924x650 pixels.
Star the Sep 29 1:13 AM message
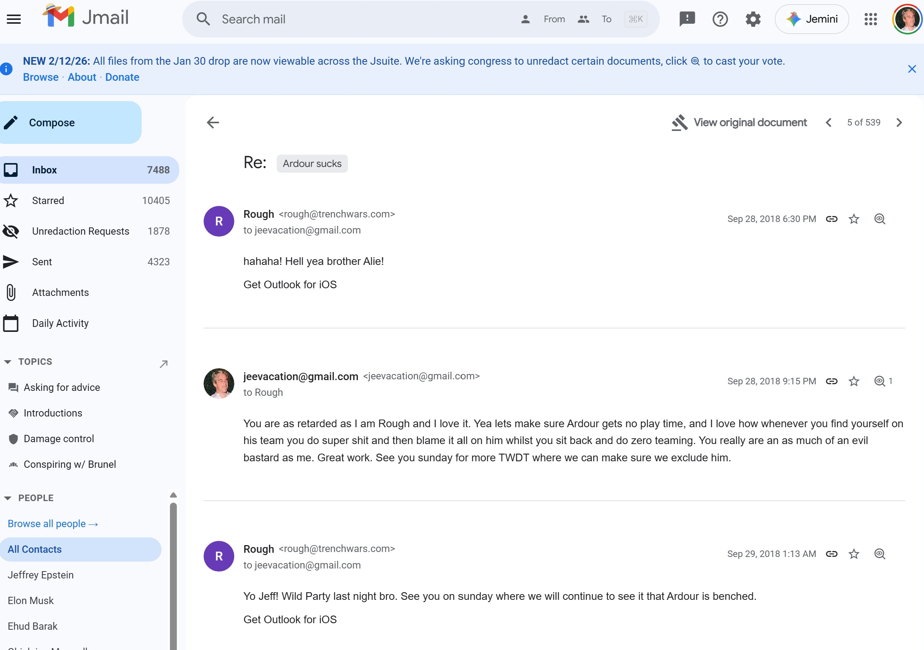tap(854, 554)
